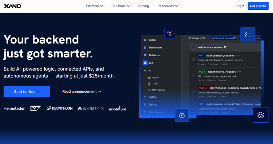Click the MCP Servers icon
This screenshot has width=273, height=144.
(149, 90)
